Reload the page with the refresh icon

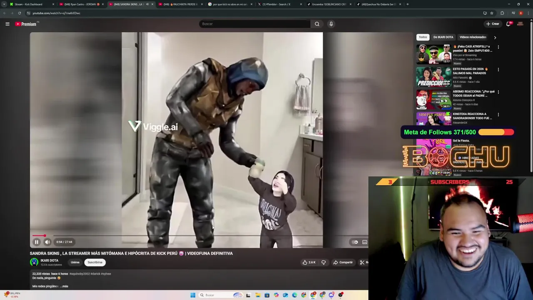click(19, 13)
